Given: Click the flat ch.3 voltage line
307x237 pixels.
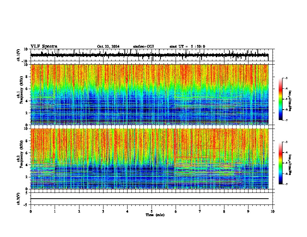Looking at the screenshot, I should click(150, 199).
